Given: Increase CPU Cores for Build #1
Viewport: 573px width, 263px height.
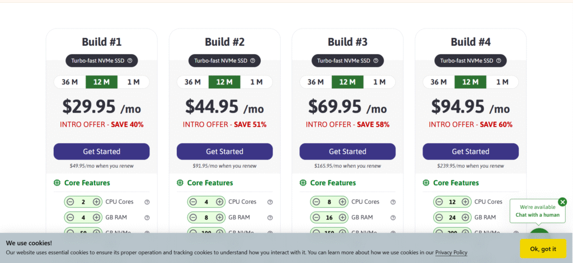Looking at the screenshot, I should pos(97,202).
